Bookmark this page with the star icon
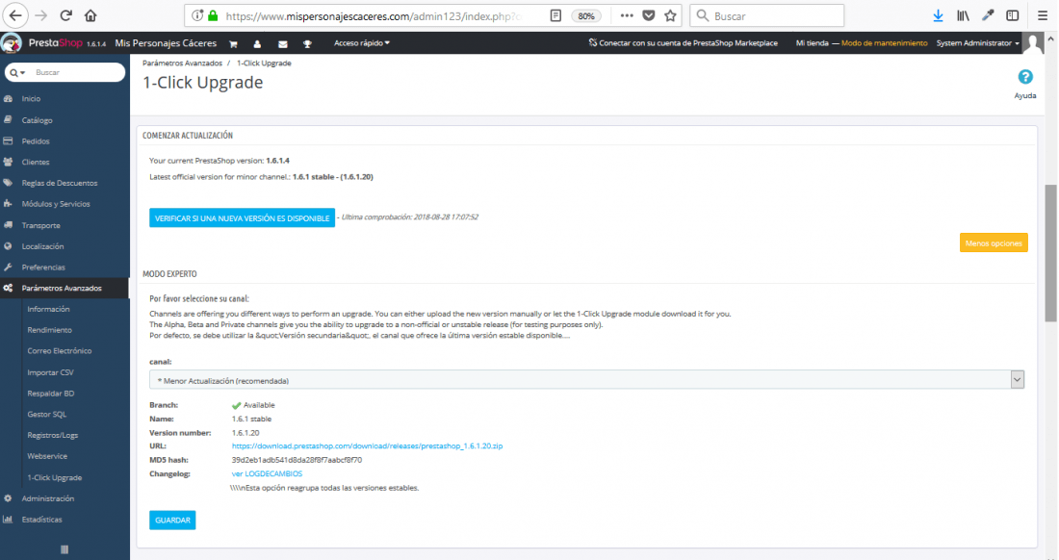 point(670,15)
